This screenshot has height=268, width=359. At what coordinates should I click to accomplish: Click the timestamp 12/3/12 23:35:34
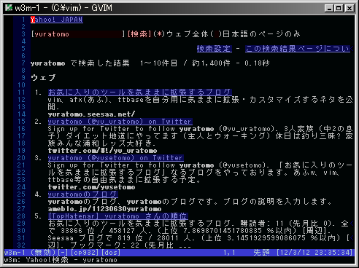pyautogui.click(x=314, y=253)
